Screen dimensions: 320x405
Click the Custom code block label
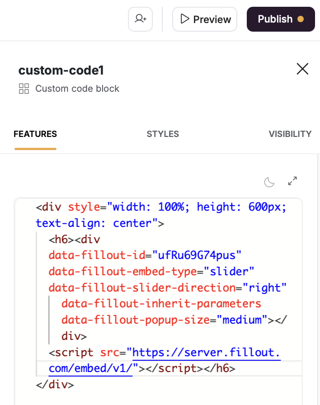77,89
